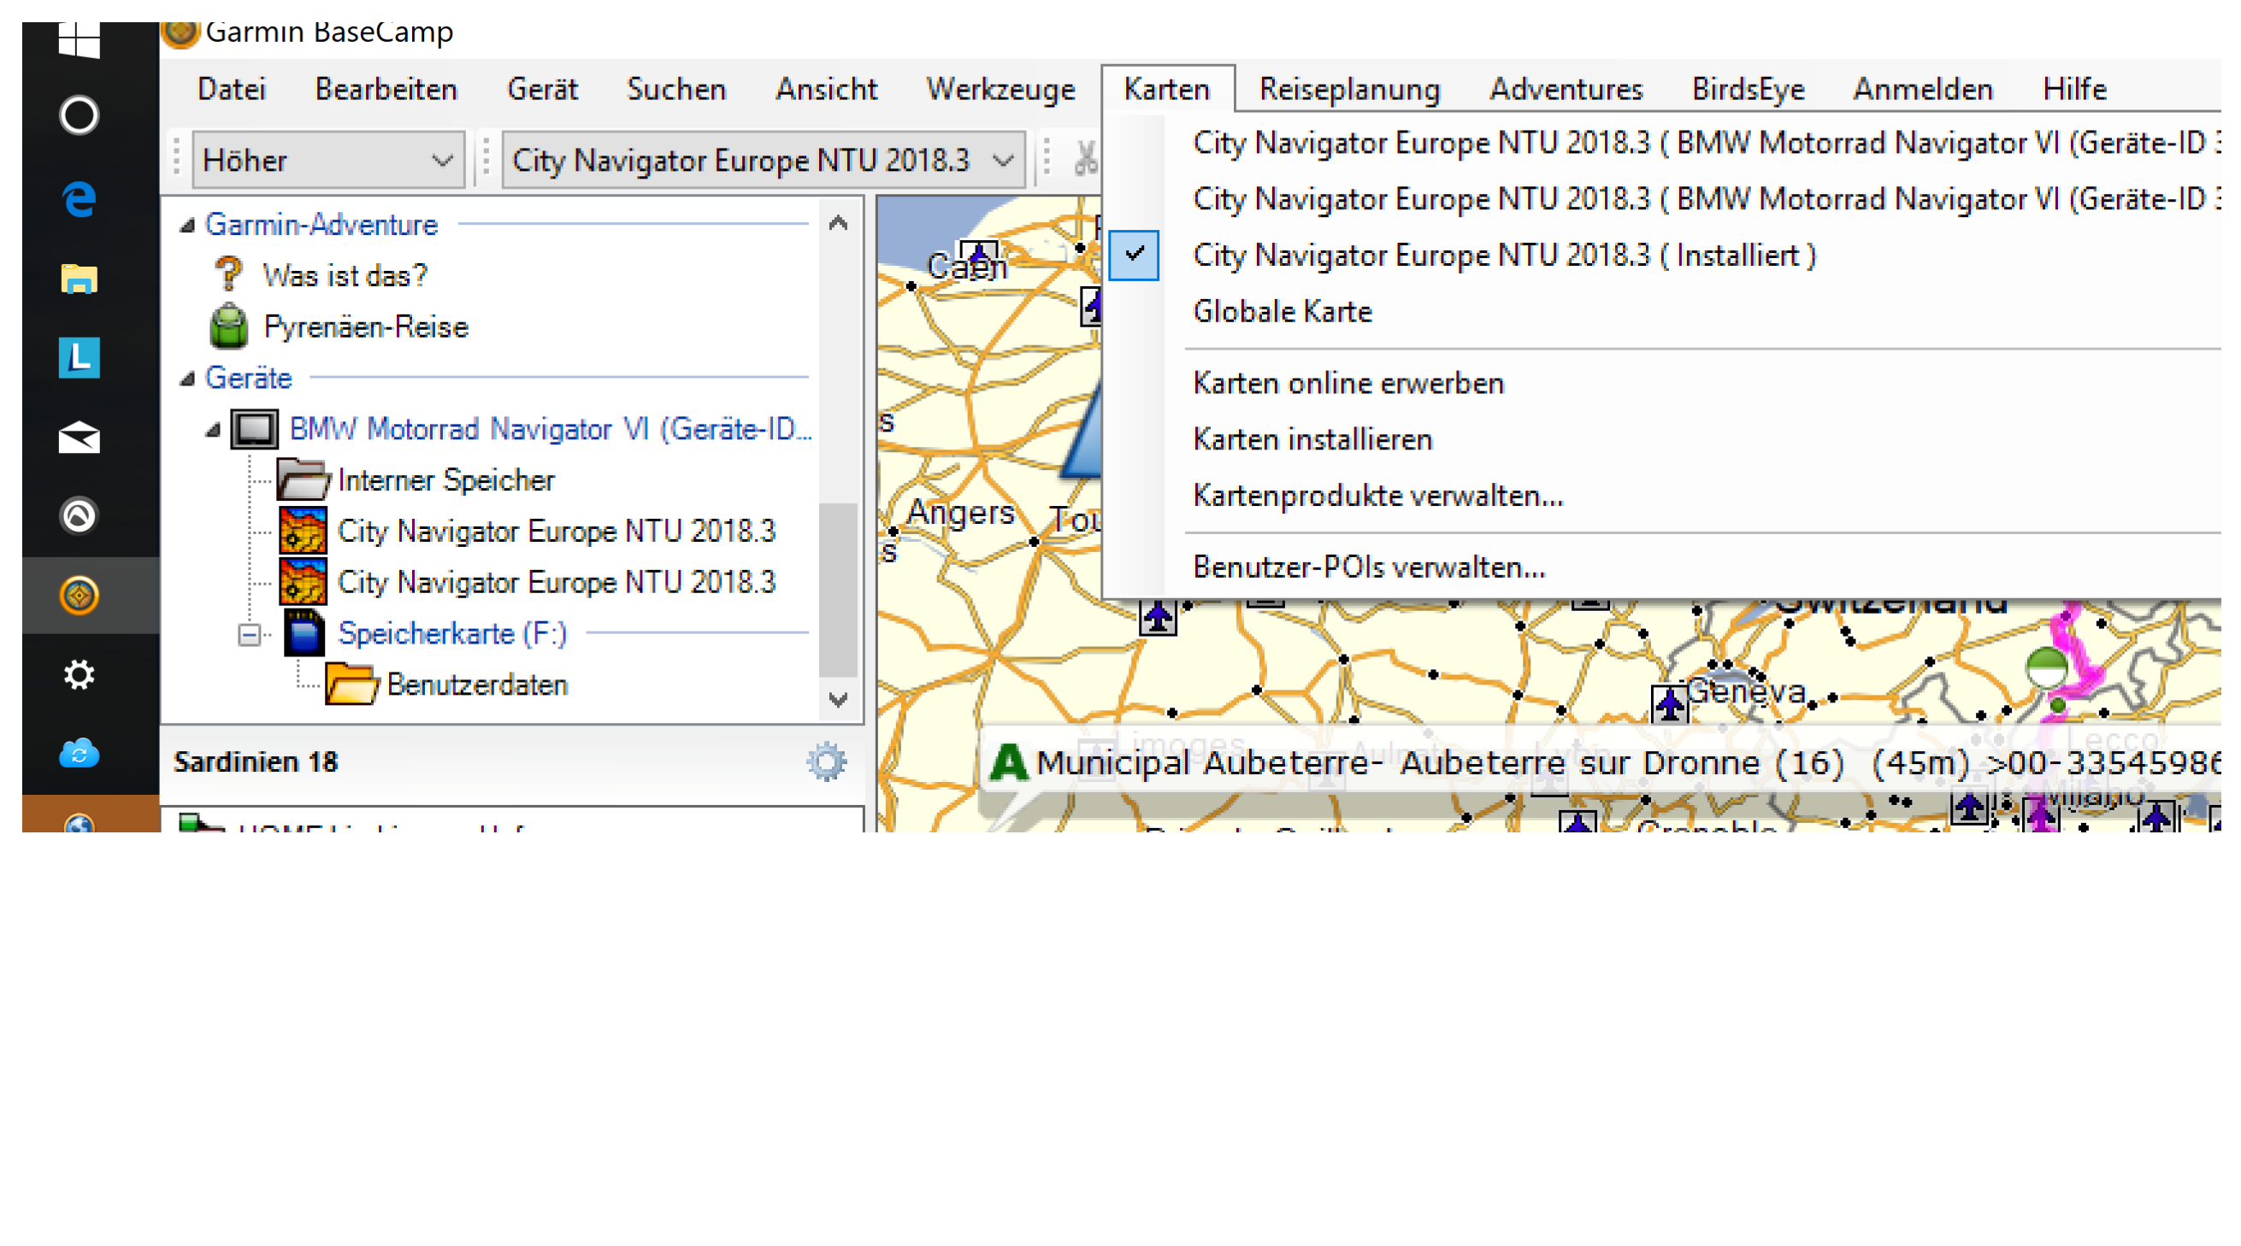Screen dimensions: 2241x1246
Task: Click the scissors cut toolbar icon
Action: coord(1085,160)
